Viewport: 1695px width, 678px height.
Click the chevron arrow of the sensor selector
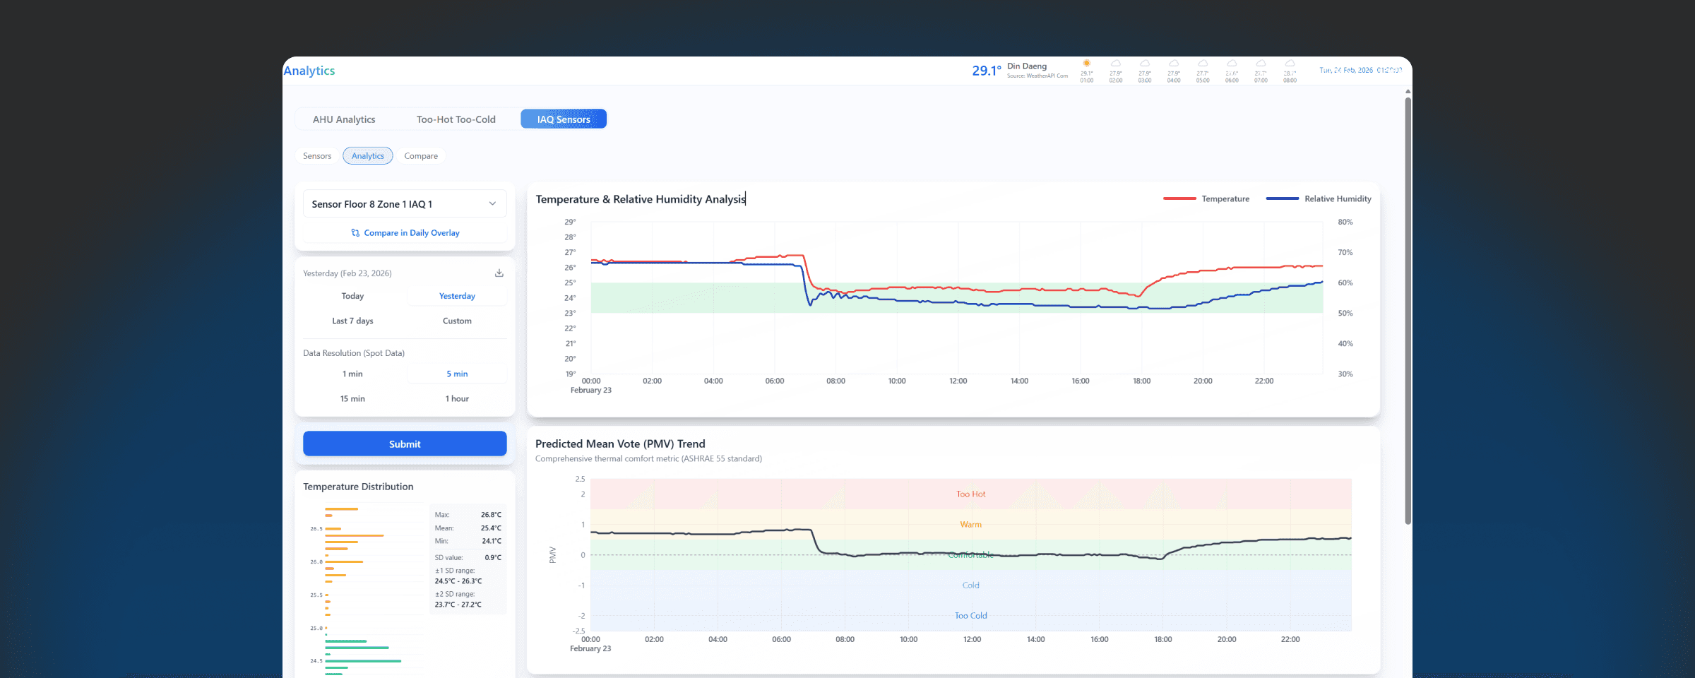point(492,203)
